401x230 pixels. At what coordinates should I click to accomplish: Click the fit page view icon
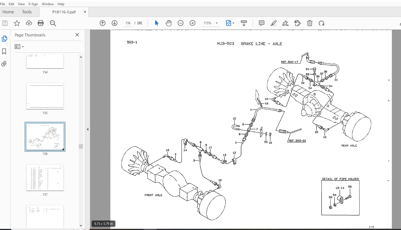pos(229,23)
